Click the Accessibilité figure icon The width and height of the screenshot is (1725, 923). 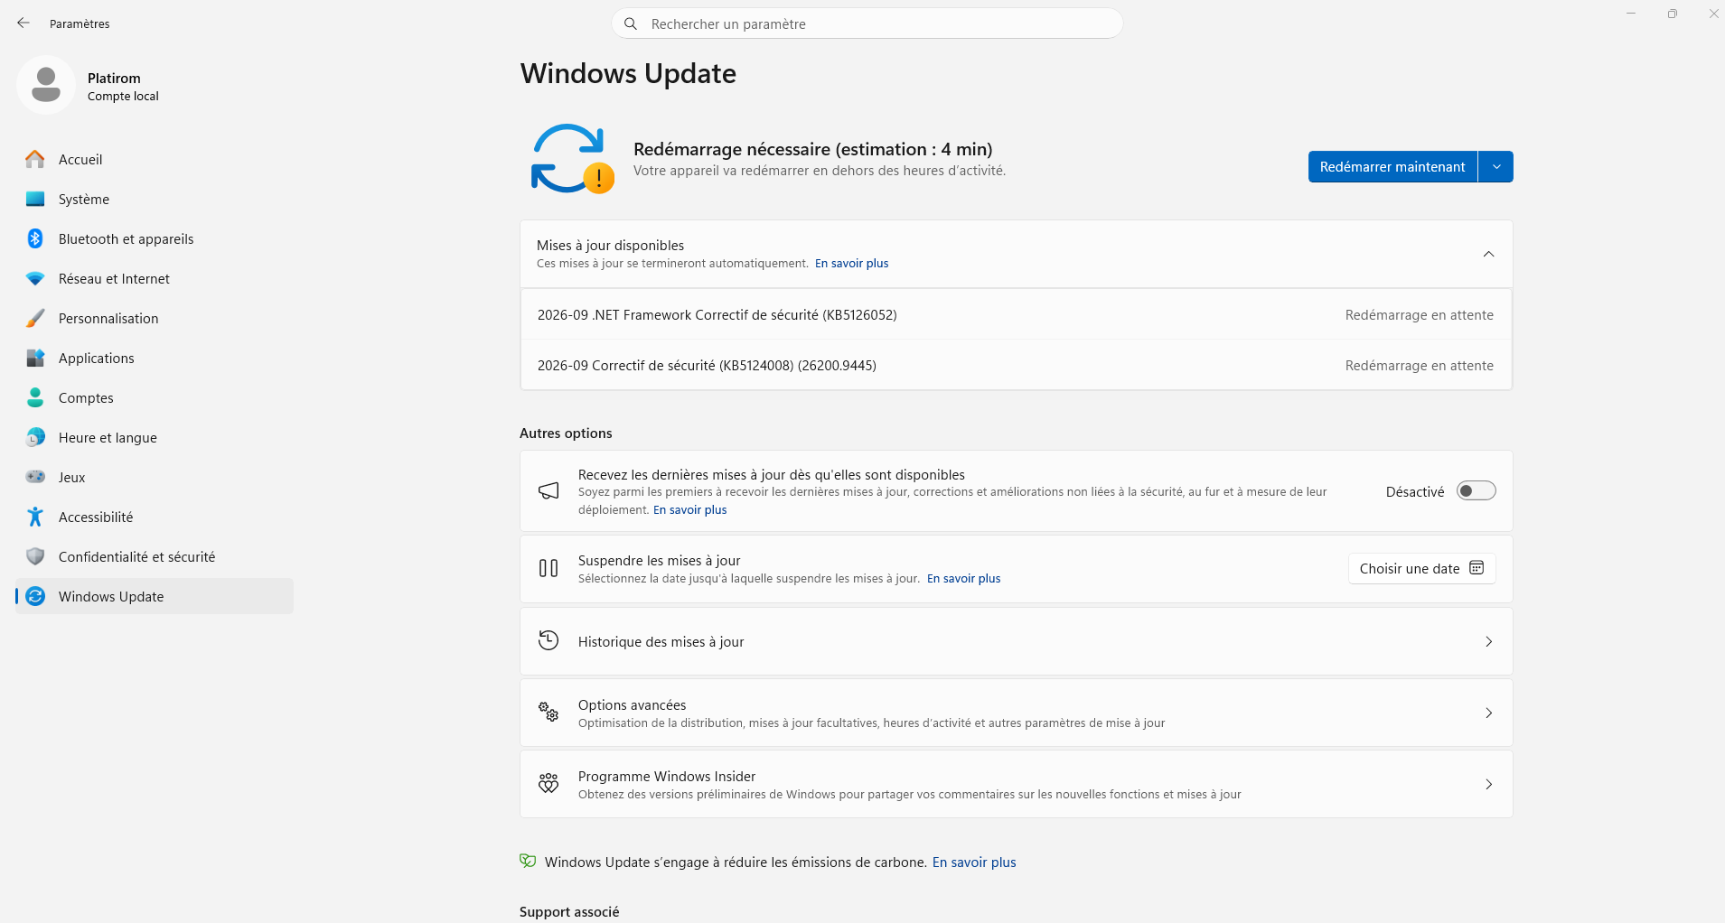35,517
